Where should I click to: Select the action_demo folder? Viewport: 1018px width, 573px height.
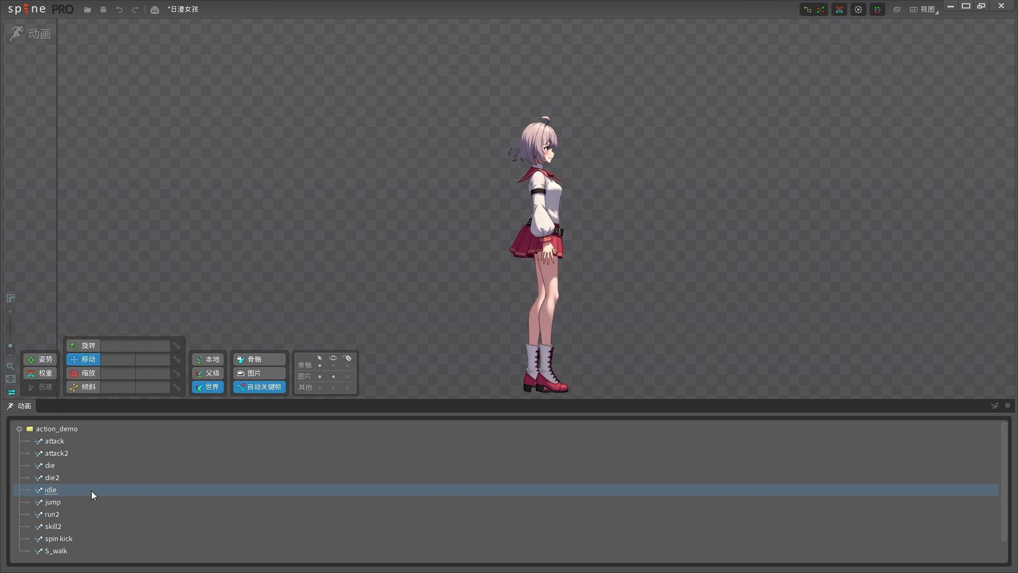56,429
